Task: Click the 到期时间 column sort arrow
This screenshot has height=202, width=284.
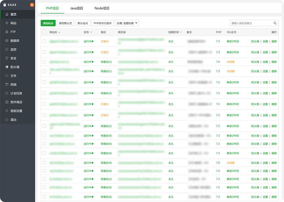Action: click(x=181, y=32)
